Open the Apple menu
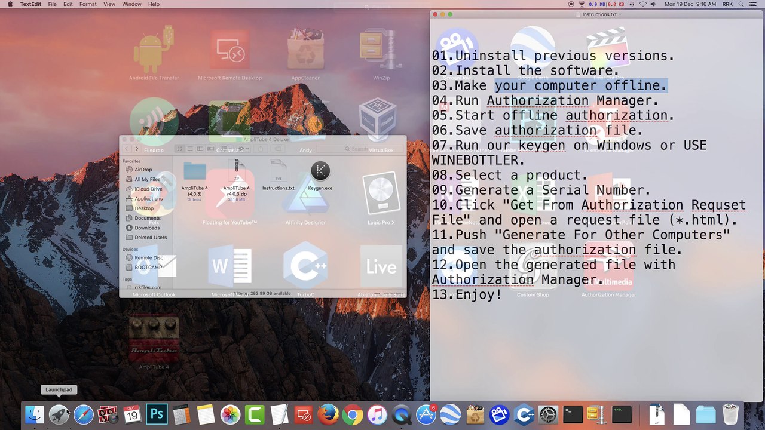Image resolution: width=765 pixels, height=430 pixels. click(10, 4)
